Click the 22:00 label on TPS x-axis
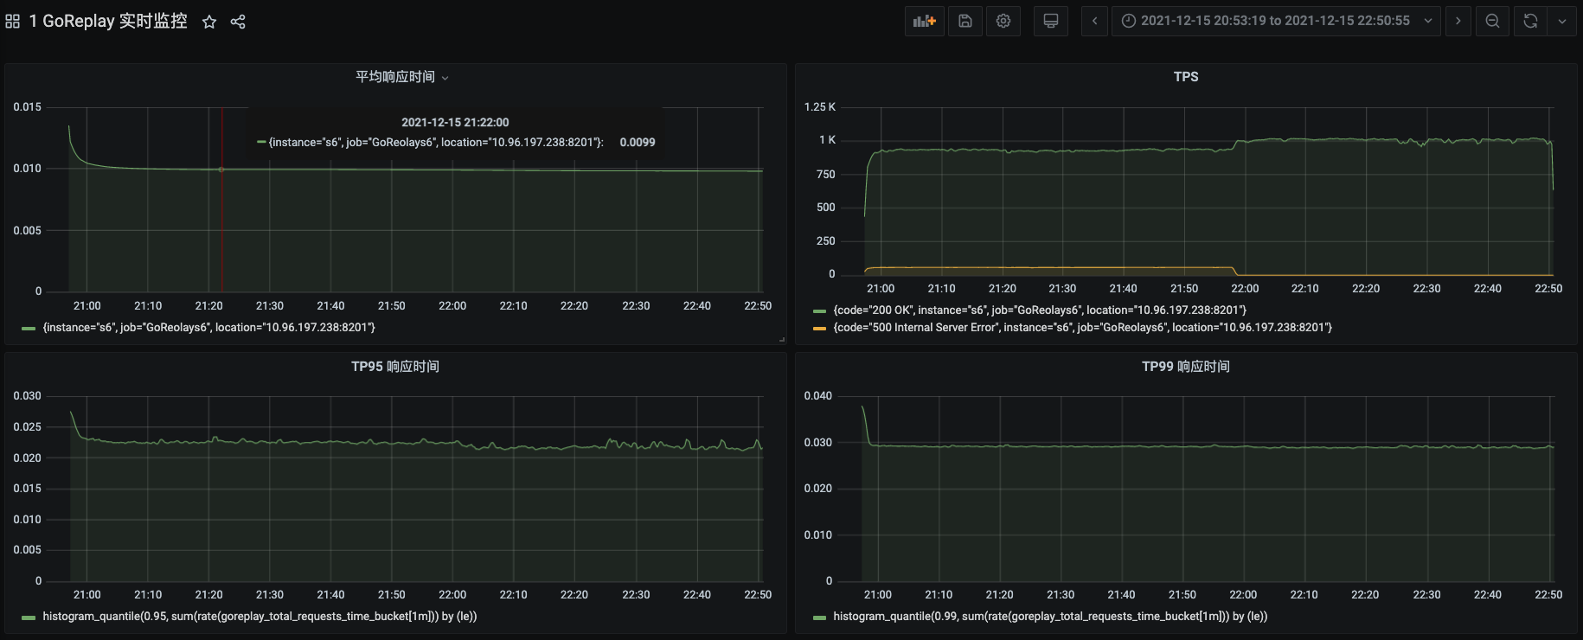 tap(1245, 289)
